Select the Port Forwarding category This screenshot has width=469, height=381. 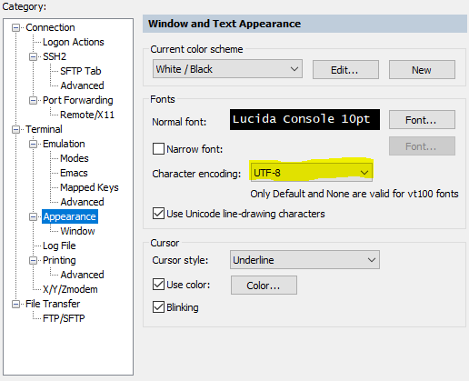point(78,100)
